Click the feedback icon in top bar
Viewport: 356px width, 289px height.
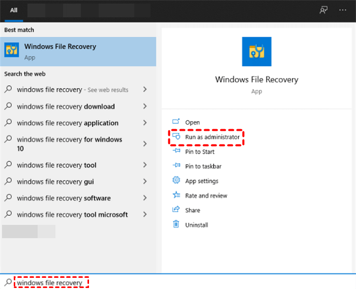click(x=323, y=10)
